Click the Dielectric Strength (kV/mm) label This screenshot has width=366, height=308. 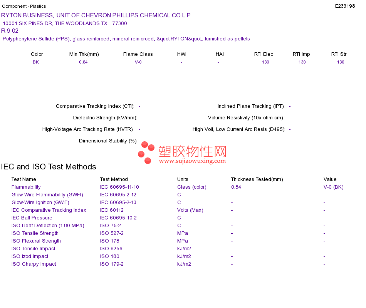click(x=105, y=117)
